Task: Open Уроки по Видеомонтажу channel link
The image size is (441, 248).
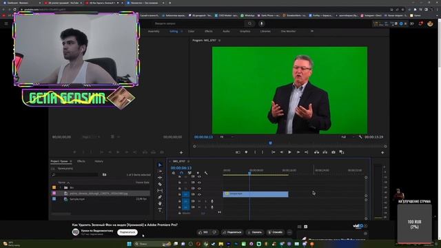Action: (97, 231)
